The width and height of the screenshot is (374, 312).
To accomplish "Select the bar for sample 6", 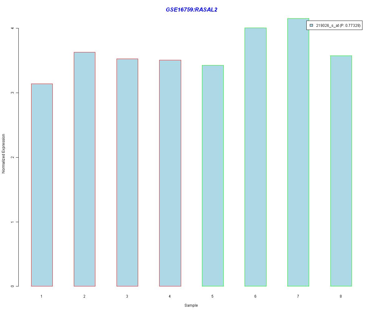I will pyautogui.click(x=256, y=157).
